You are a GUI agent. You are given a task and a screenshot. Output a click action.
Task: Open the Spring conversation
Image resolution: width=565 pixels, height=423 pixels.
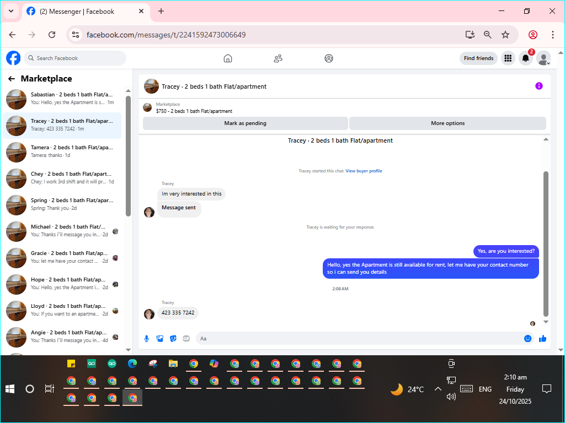pyautogui.click(x=62, y=205)
